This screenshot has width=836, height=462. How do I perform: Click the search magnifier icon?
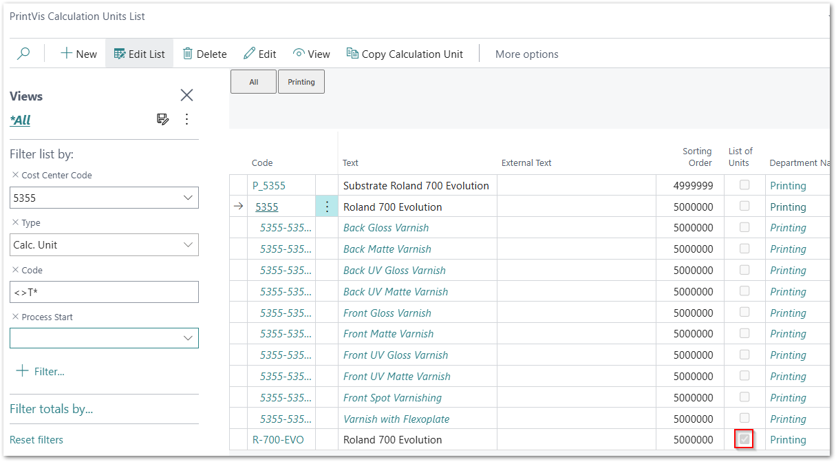23,54
